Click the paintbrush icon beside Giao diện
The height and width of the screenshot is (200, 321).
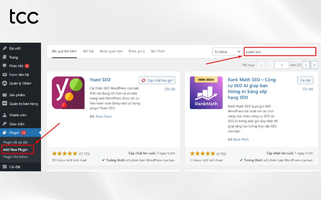click(4, 124)
